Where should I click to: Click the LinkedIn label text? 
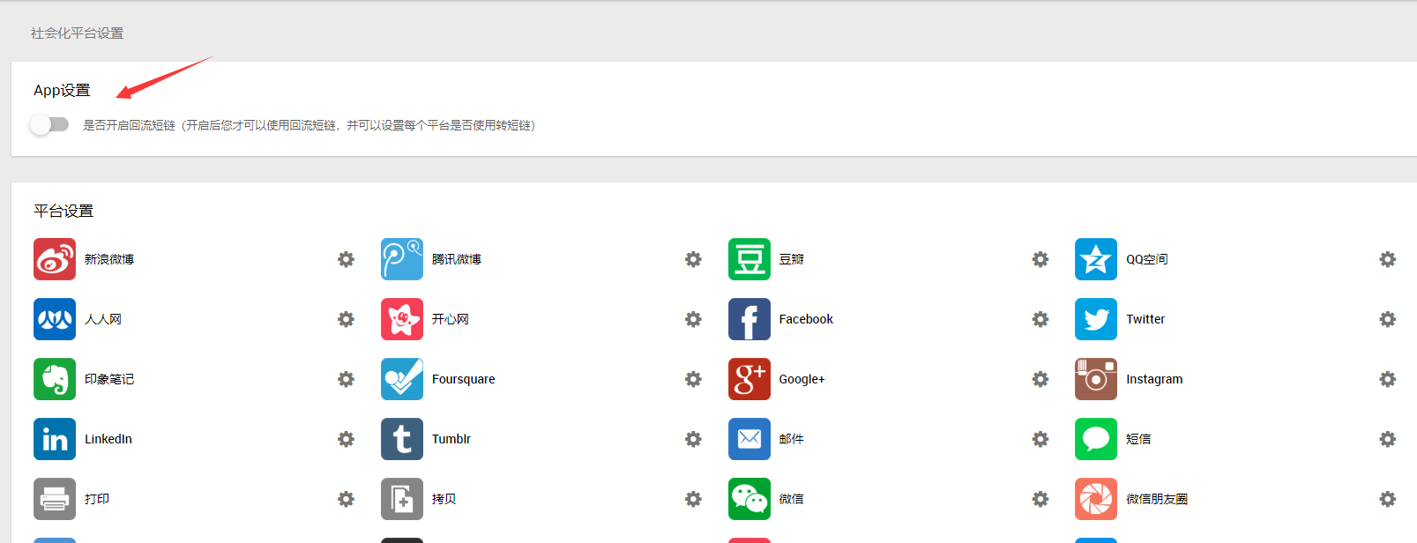(108, 439)
